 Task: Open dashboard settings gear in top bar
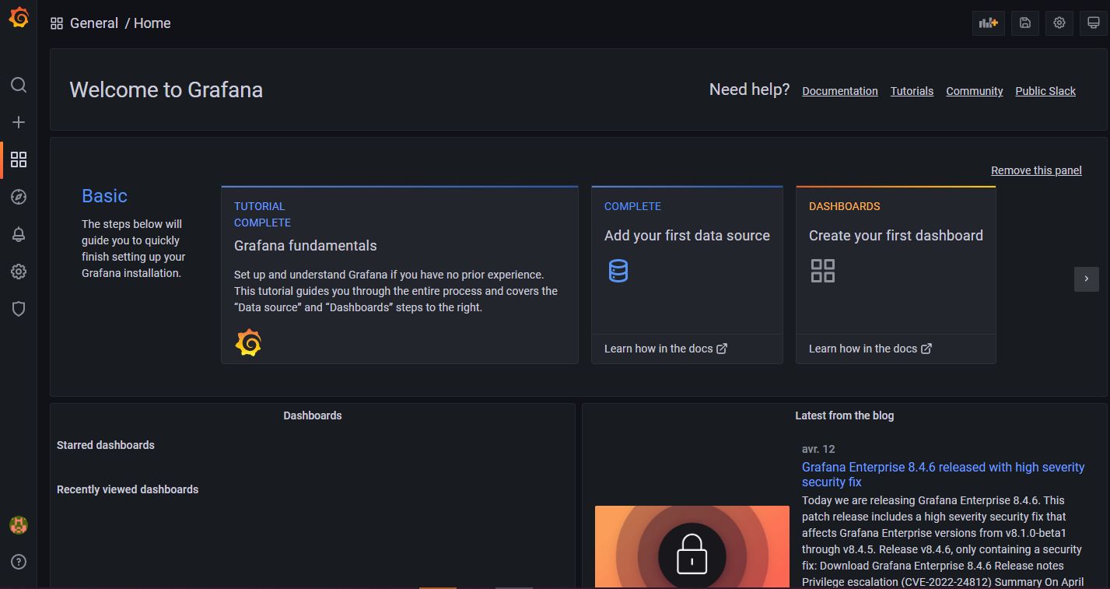[1059, 23]
